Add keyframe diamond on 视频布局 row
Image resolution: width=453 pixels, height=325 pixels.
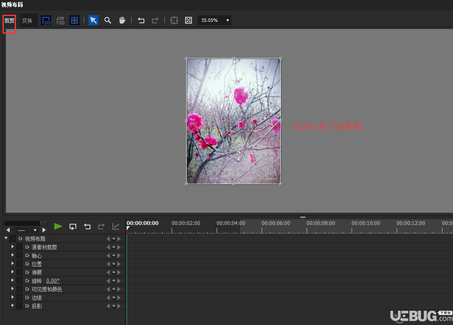coord(114,239)
